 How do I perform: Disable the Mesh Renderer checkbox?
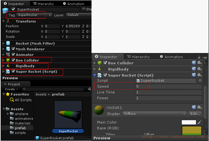click(x=13, y=49)
